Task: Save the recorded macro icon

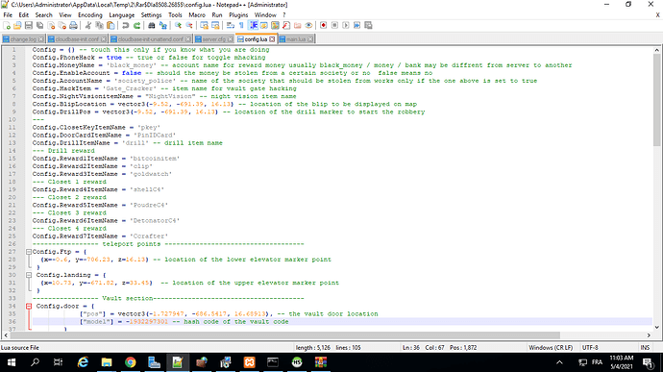Action: (x=368, y=25)
